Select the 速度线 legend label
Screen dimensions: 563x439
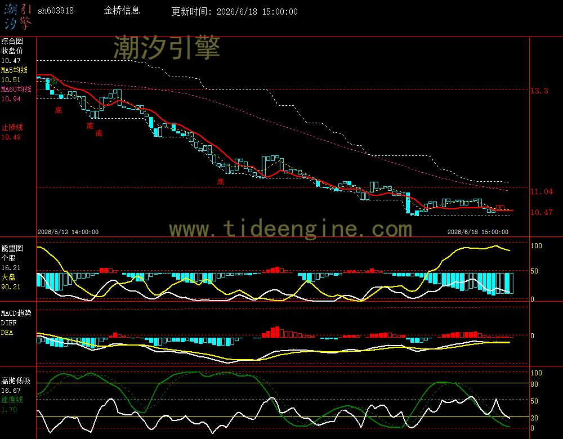pos(12,400)
